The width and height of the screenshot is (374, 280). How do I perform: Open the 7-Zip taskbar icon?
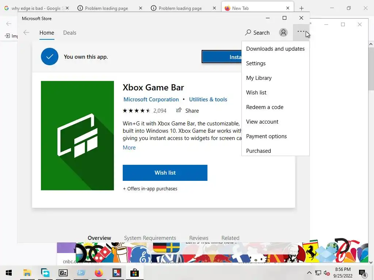63,273
